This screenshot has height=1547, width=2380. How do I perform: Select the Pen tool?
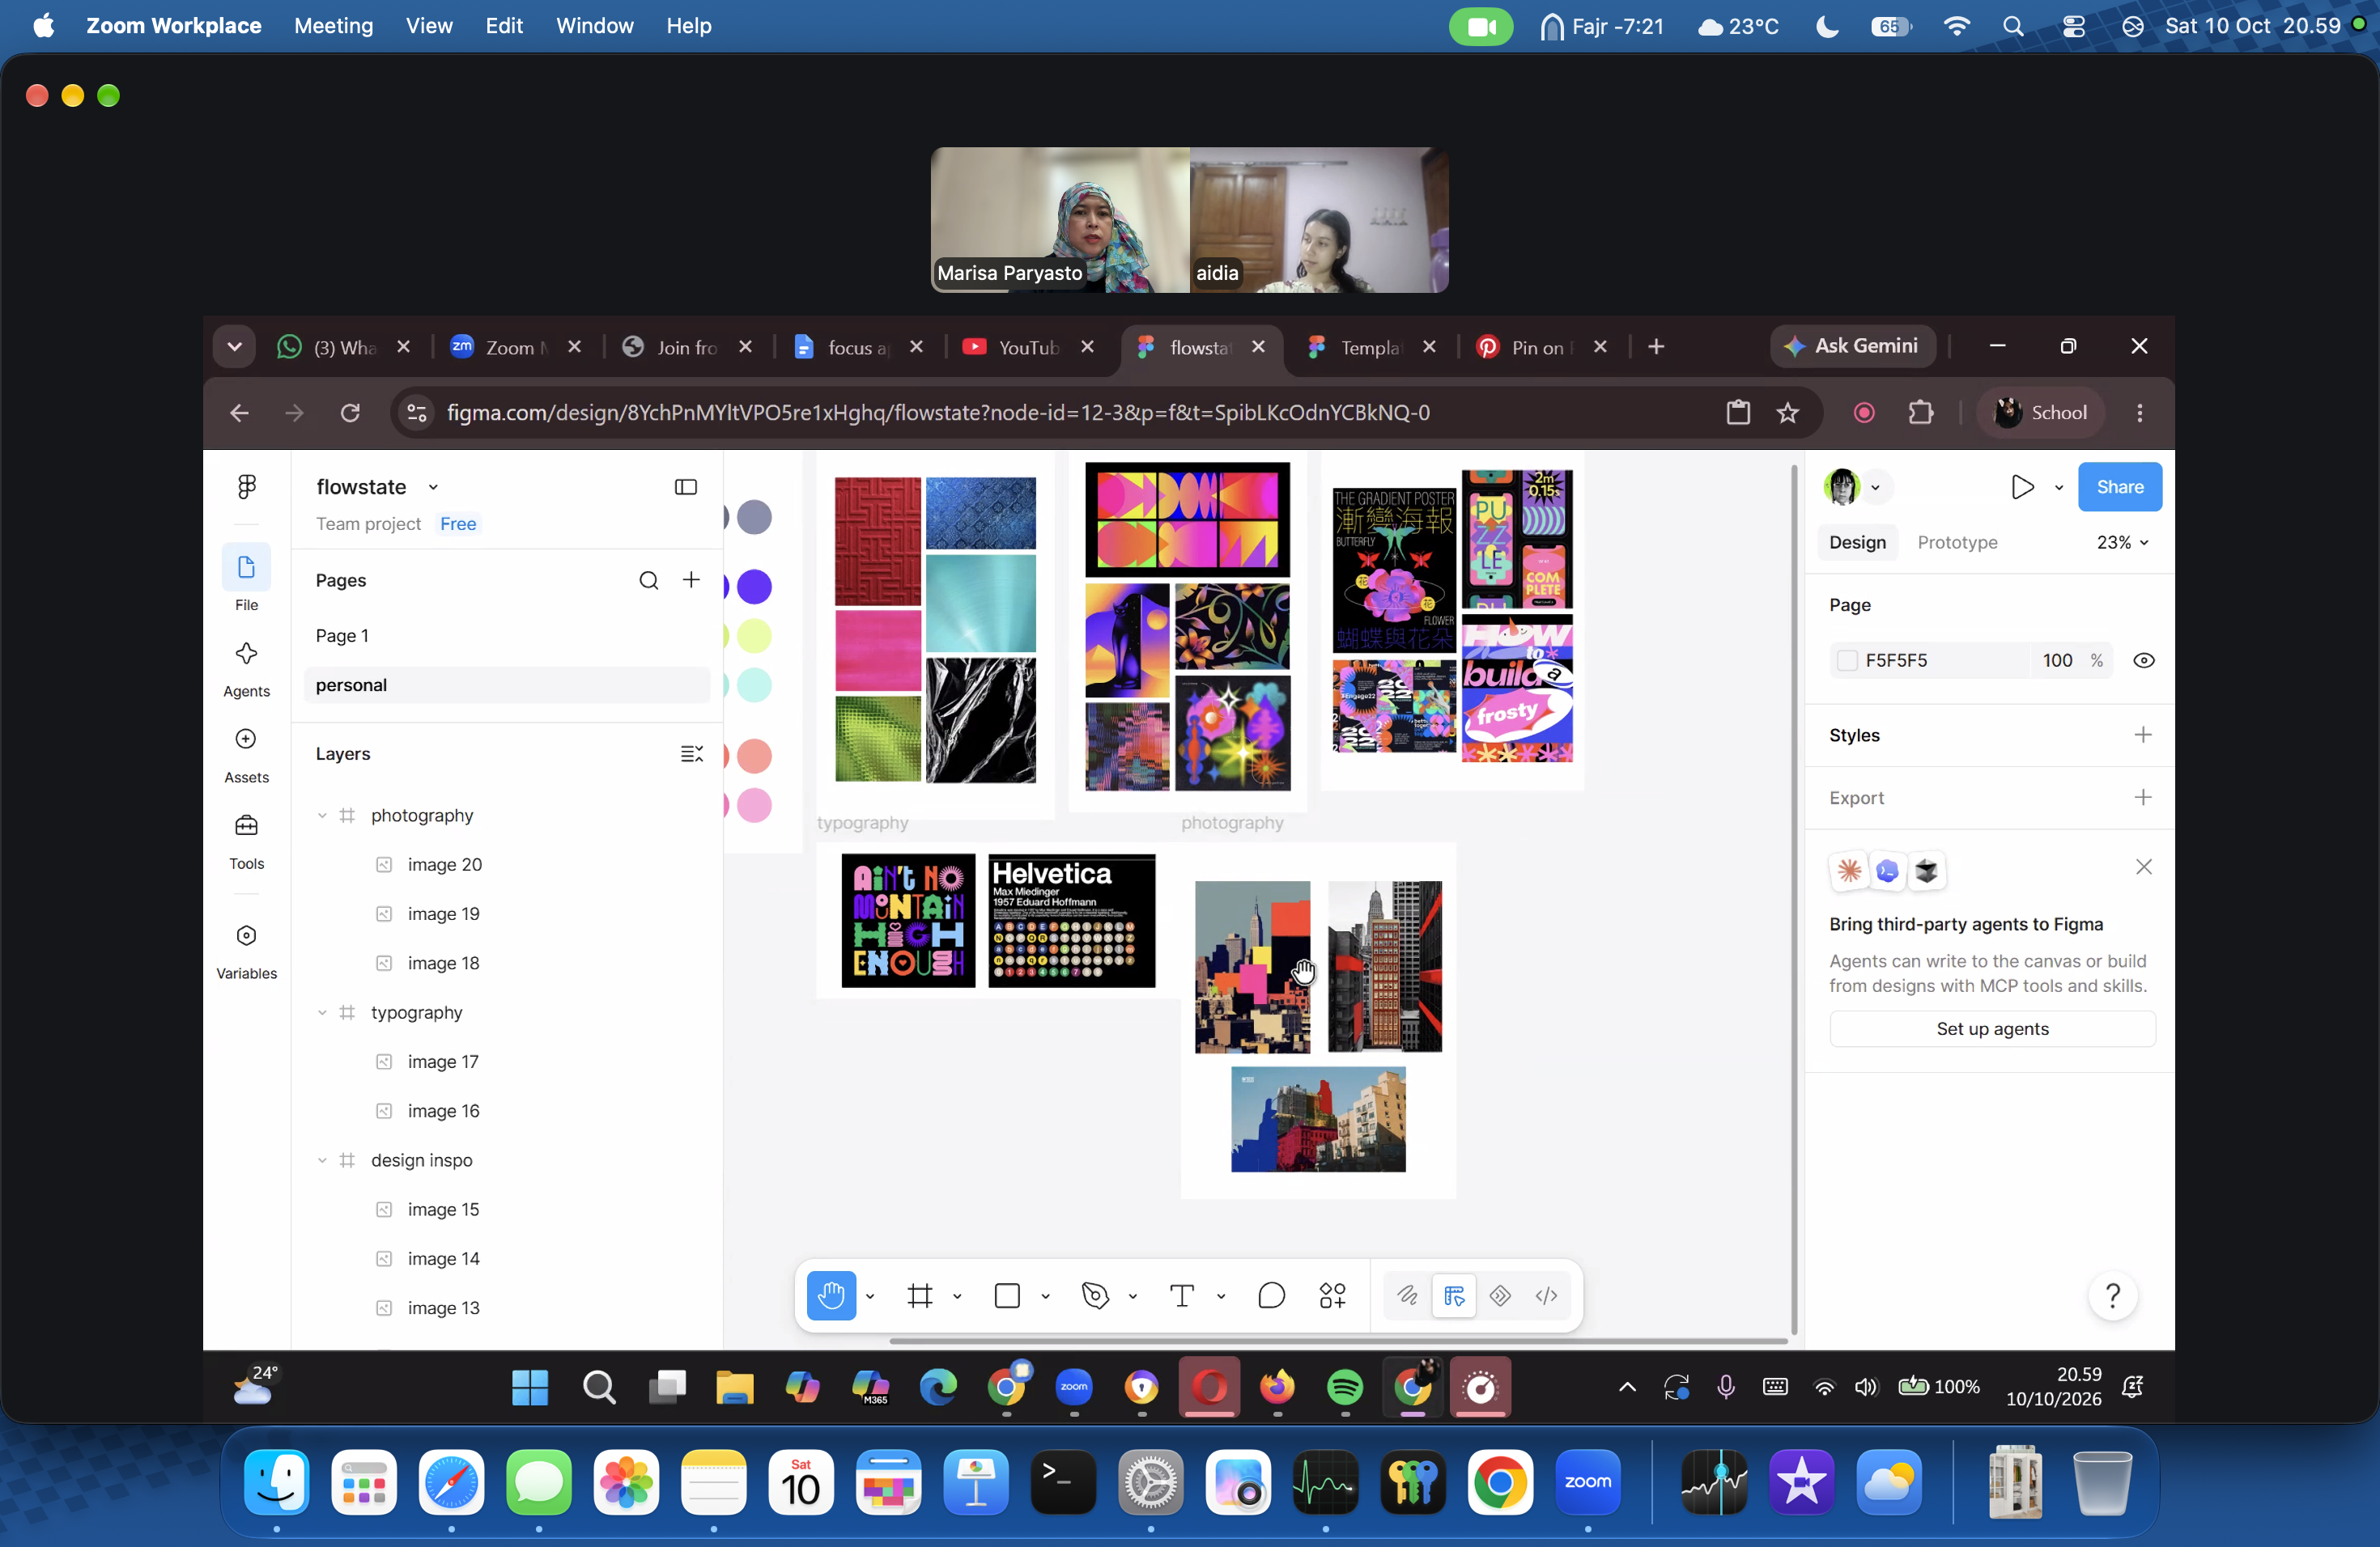(1095, 1295)
